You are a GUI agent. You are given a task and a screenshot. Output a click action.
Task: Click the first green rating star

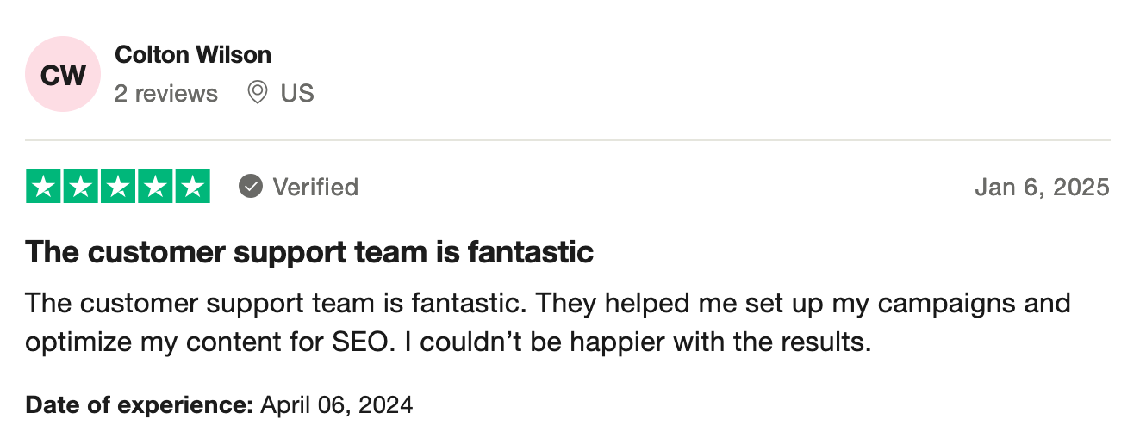[x=43, y=186]
